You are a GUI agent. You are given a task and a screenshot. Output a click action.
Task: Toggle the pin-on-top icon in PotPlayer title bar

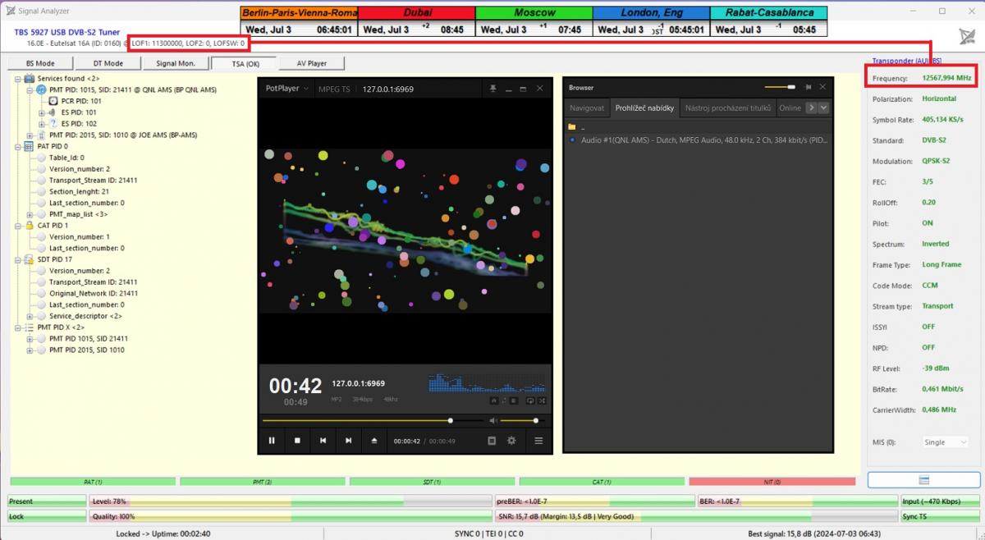[x=492, y=89]
